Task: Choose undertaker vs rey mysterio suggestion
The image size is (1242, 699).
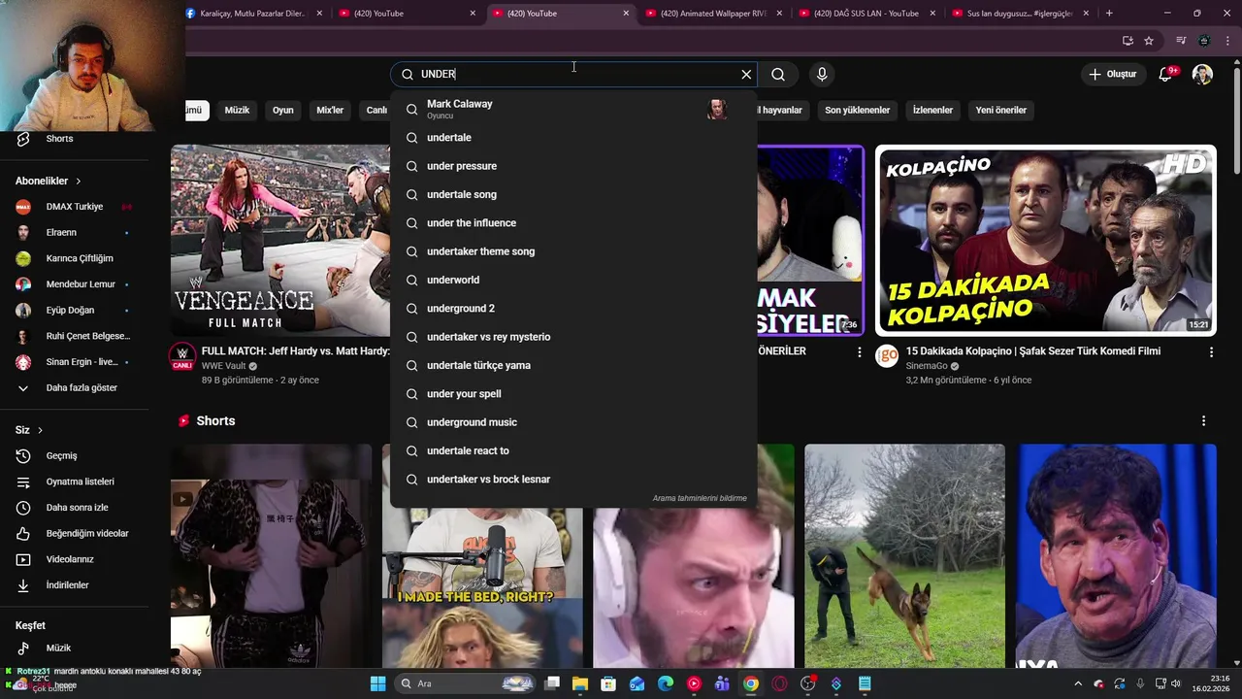Action: pyautogui.click(x=573, y=337)
